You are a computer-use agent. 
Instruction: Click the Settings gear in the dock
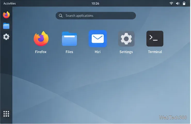(x=6, y=37)
